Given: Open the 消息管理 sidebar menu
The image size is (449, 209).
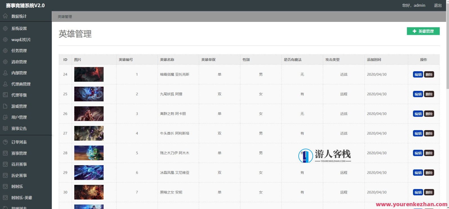Looking at the screenshot, I should coord(19,62).
